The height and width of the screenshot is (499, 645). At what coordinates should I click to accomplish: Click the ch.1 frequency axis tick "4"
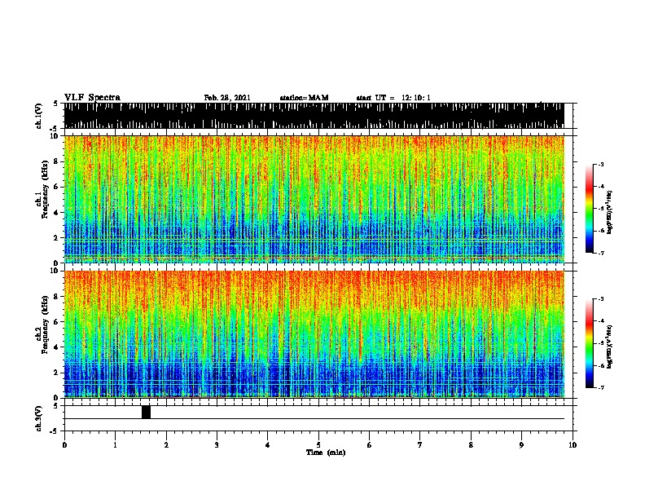pos(56,213)
